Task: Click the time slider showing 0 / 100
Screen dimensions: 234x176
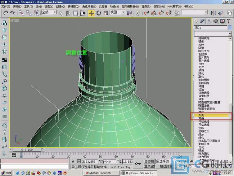Action: pyautogui.click(x=27, y=150)
